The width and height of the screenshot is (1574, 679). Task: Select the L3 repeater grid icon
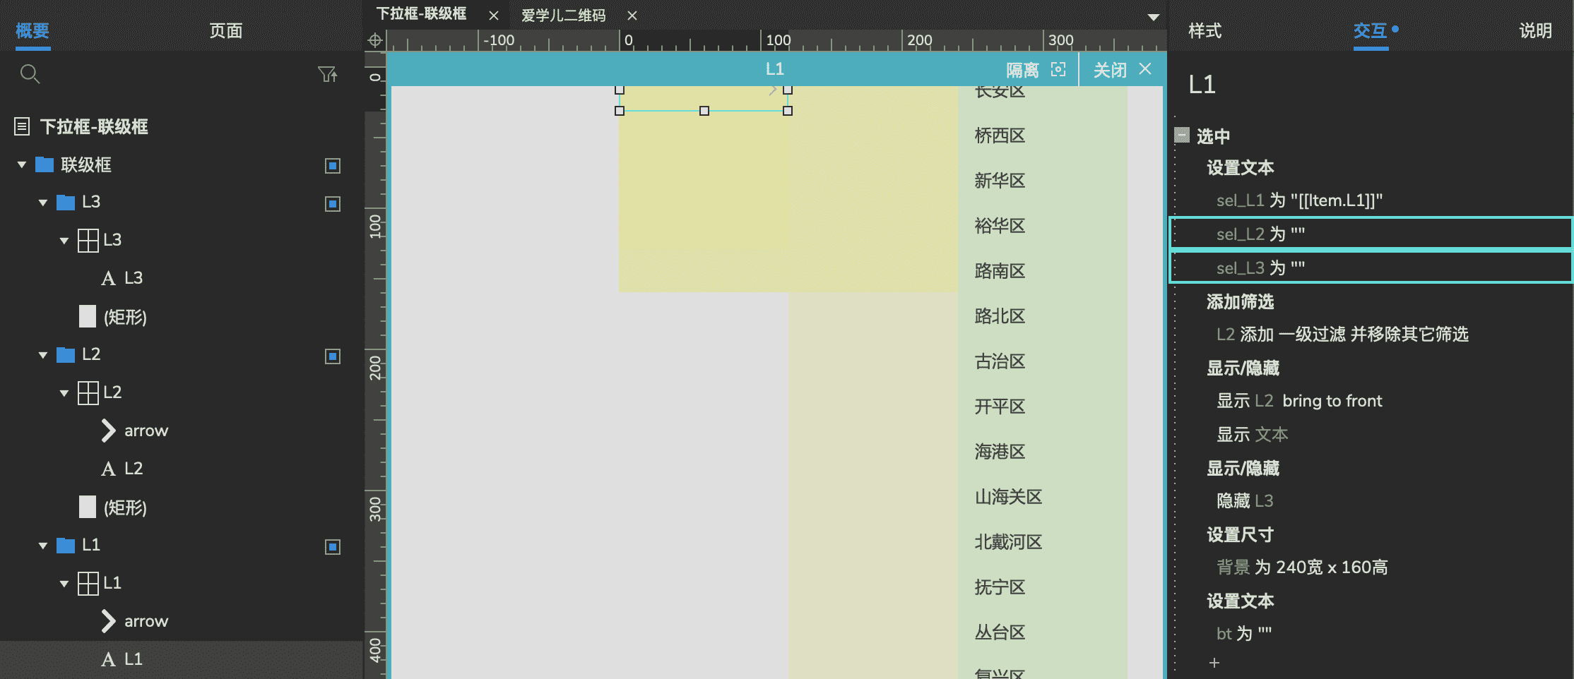(88, 240)
